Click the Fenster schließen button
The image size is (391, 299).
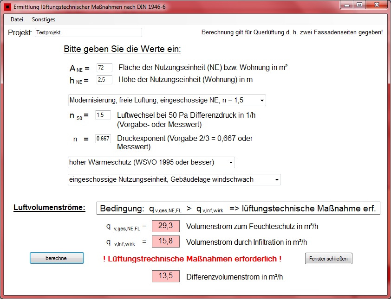click(328, 258)
